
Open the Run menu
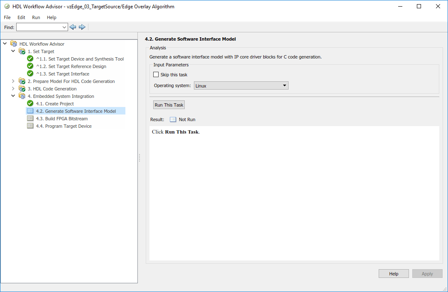(36, 17)
